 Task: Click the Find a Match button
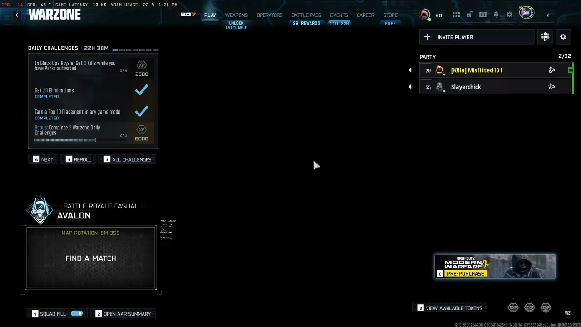pyautogui.click(x=91, y=258)
